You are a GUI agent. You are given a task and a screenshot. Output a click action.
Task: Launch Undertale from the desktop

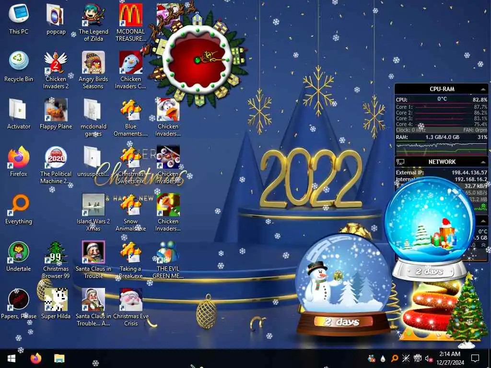tap(19, 256)
